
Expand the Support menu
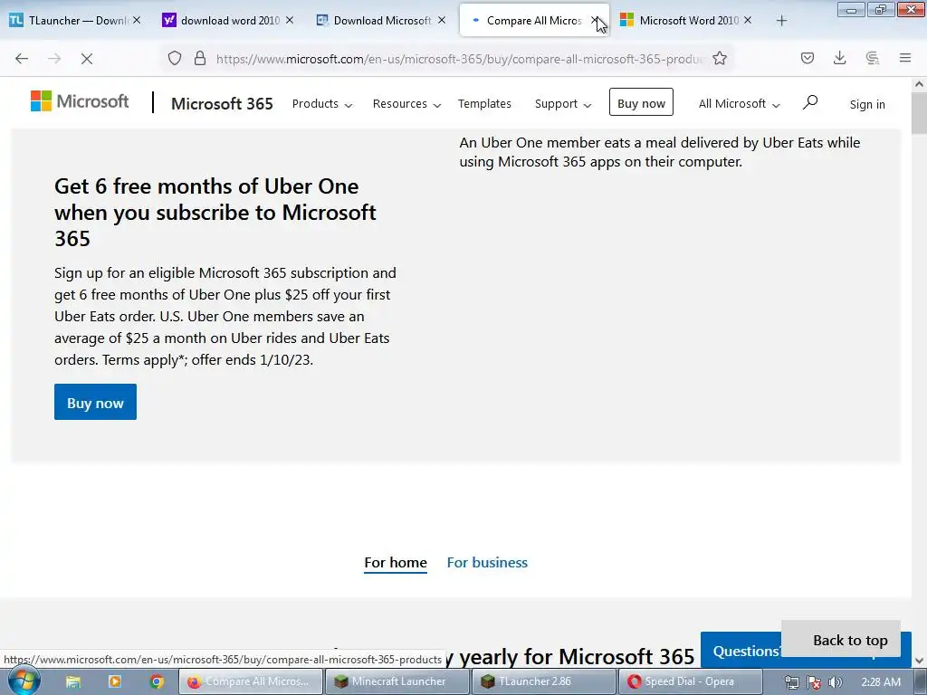tap(563, 104)
